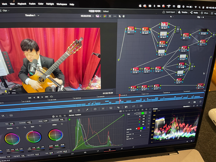Open the Curves palette
216x162 pixels.
point(70,111)
